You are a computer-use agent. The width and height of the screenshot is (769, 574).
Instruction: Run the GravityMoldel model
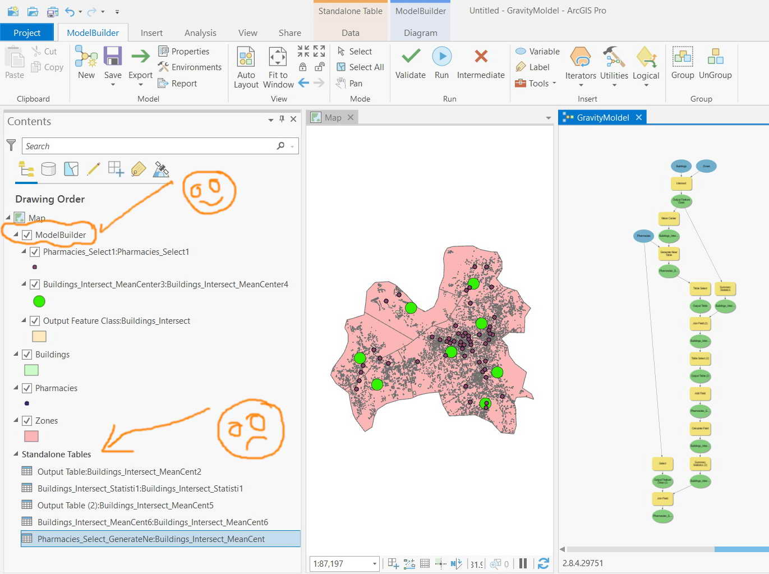(442, 63)
